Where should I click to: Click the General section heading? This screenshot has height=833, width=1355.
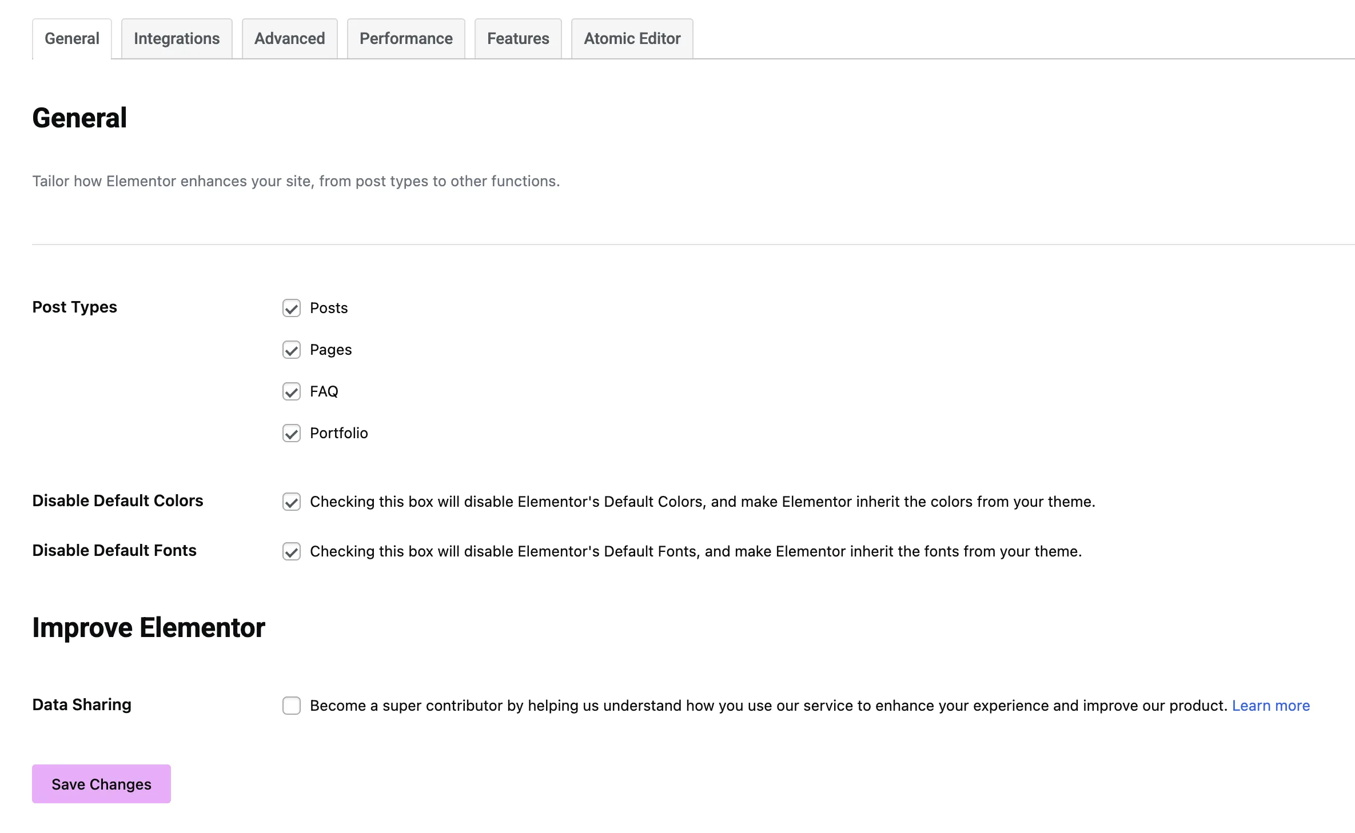tap(79, 118)
